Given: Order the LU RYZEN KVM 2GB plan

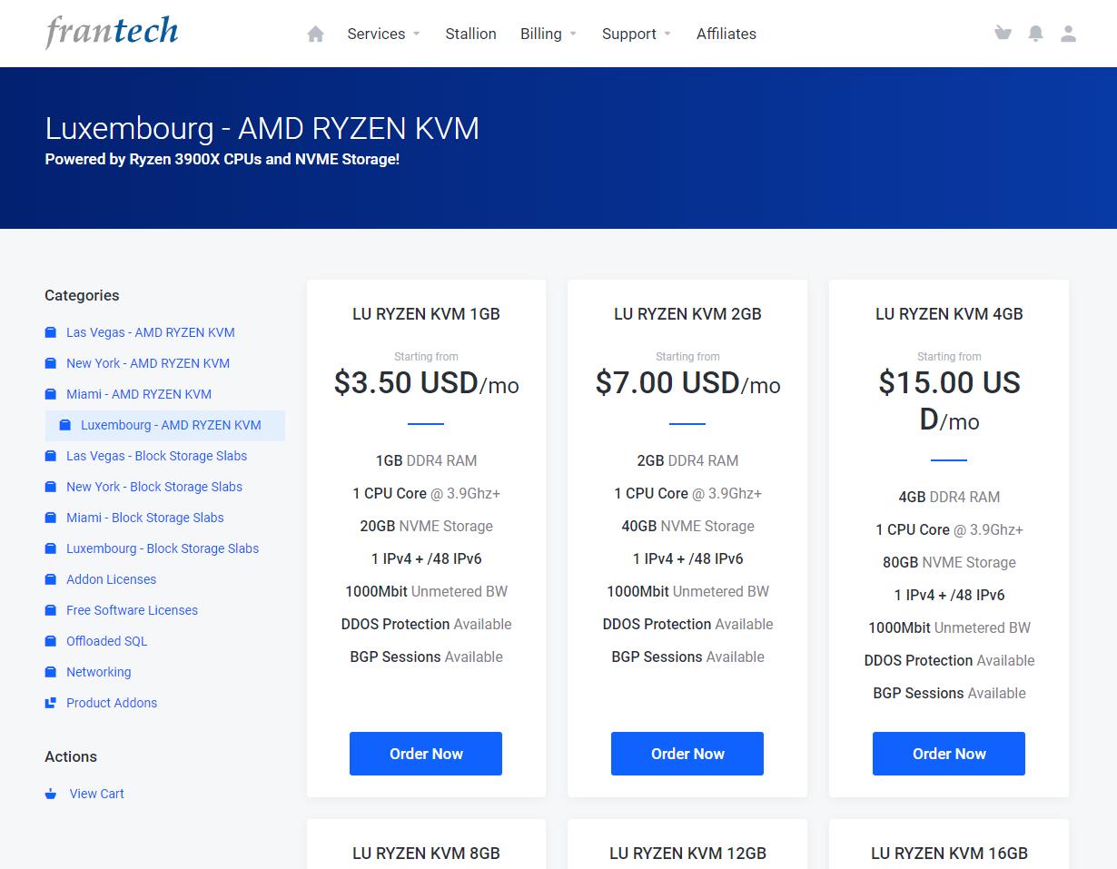Looking at the screenshot, I should [687, 754].
